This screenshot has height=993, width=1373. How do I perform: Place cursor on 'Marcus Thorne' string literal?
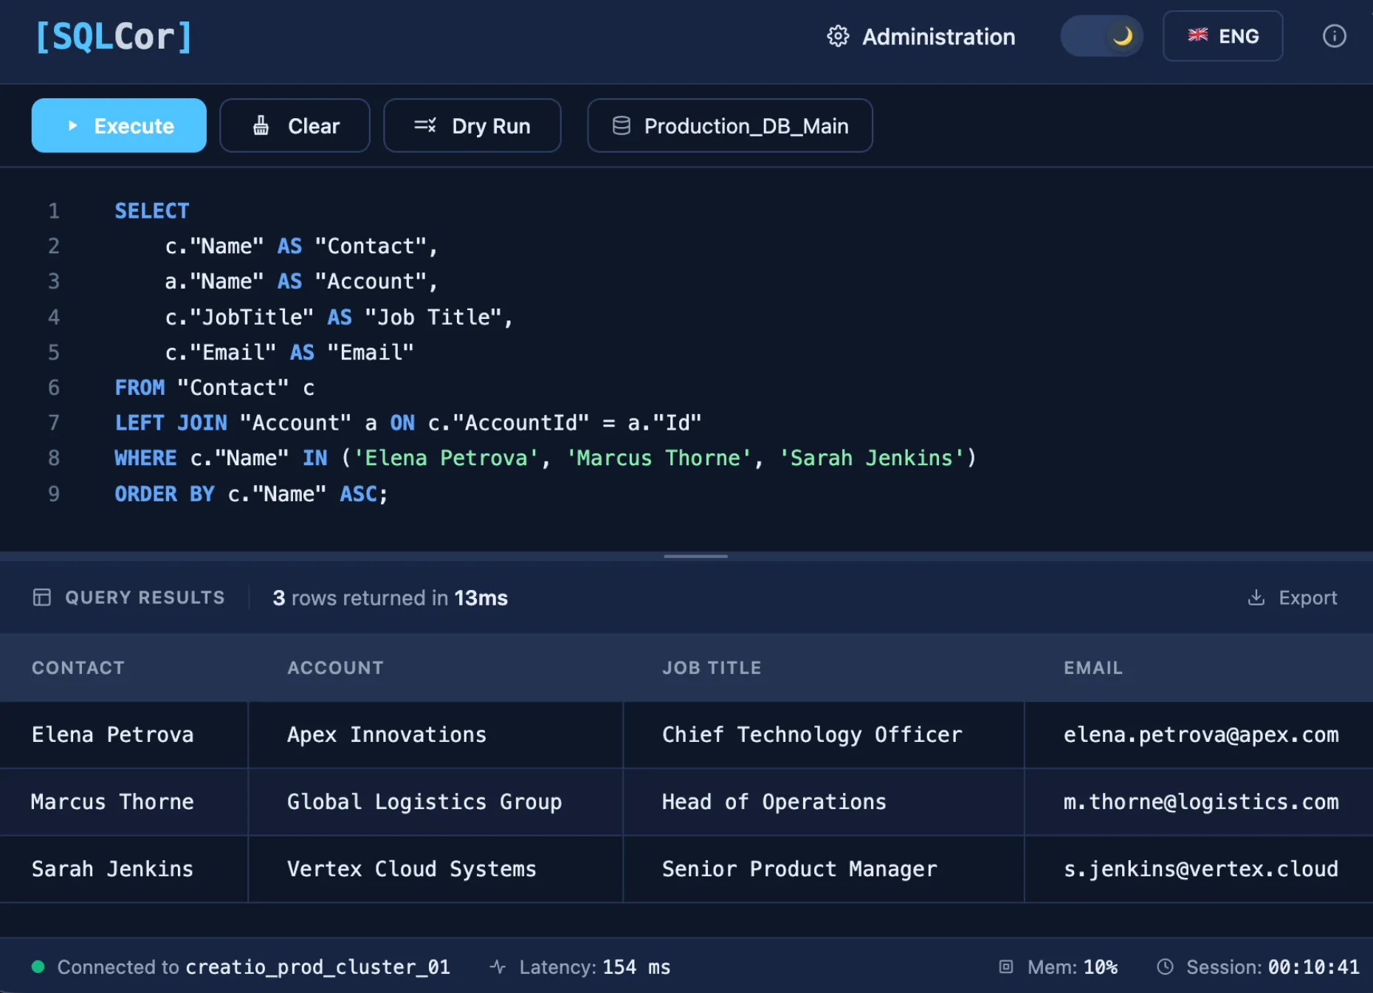tap(658, 458)
